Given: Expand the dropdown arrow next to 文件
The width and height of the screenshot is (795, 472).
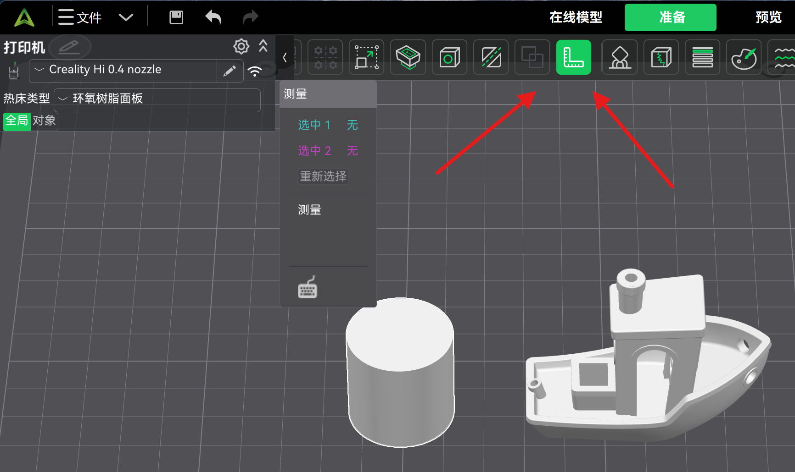Looking at the screenshot, I should (126, 17).
